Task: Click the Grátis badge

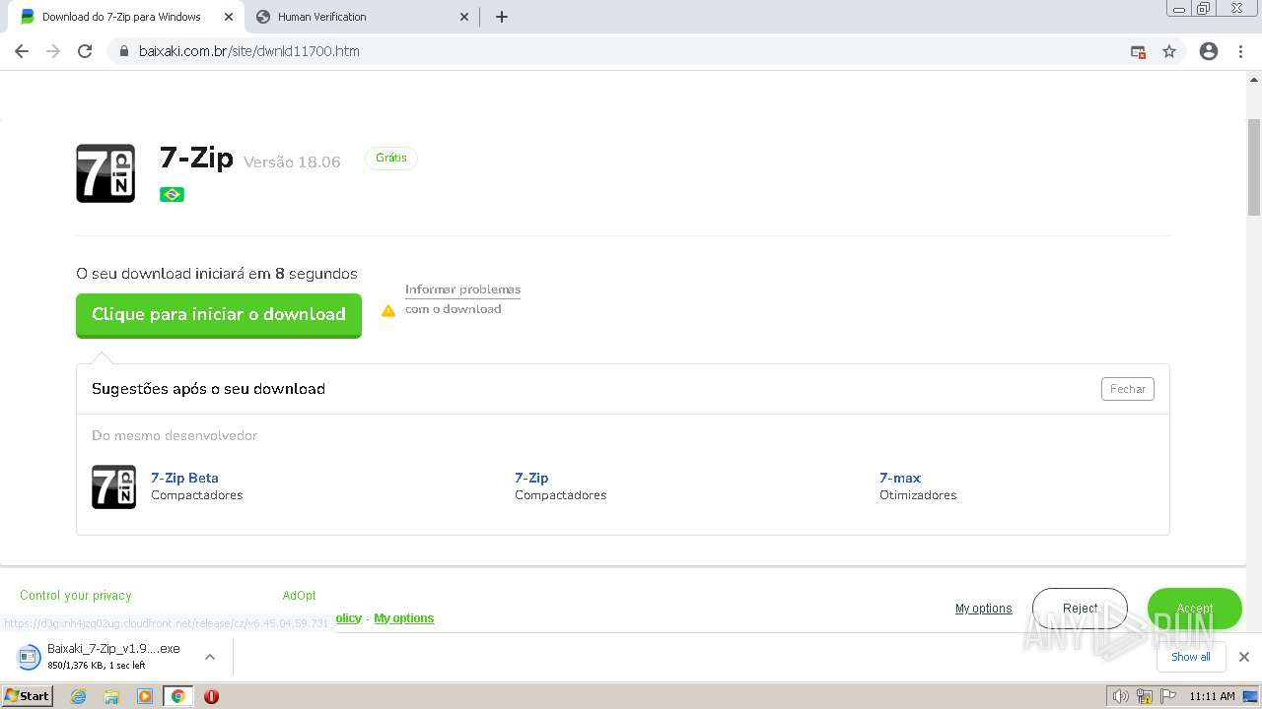Action: pos(391,158)
